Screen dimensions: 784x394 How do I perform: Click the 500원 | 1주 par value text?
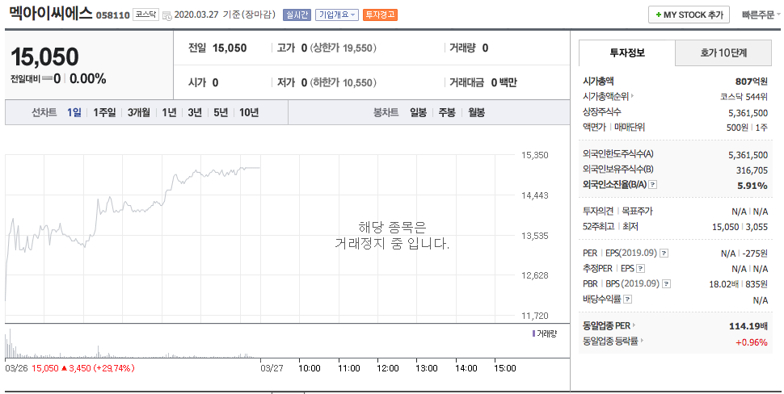(x=747, y=128)
